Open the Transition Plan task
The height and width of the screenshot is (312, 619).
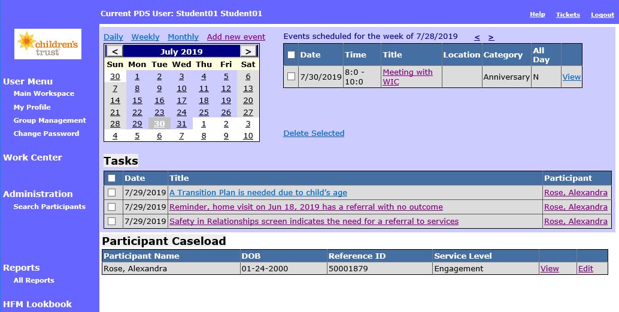coord(258,193)
